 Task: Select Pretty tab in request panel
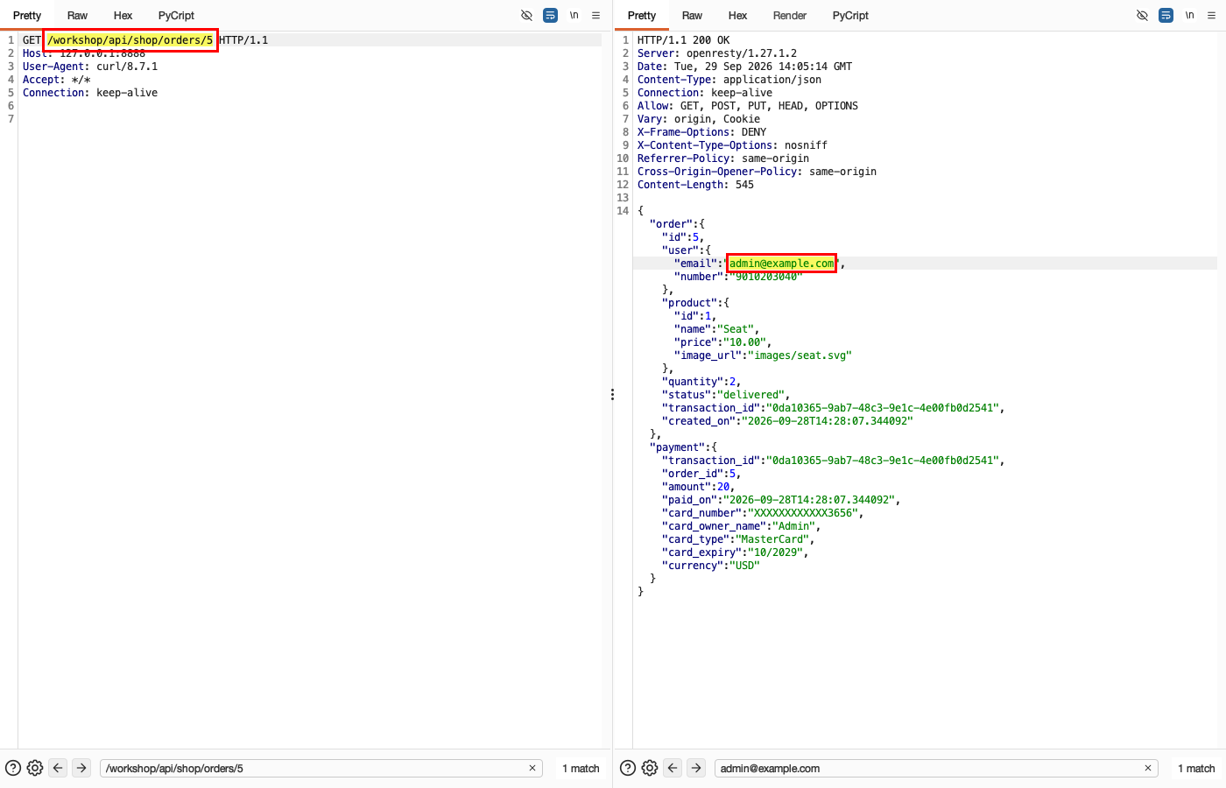click(x=27, y=16)
